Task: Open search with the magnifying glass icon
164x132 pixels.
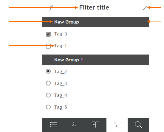Action: coord(138,125)
